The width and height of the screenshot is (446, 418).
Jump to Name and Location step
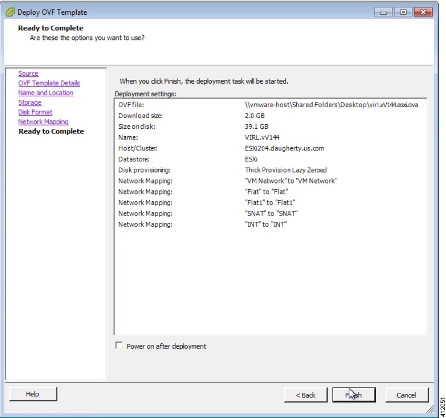click(46, 93)
